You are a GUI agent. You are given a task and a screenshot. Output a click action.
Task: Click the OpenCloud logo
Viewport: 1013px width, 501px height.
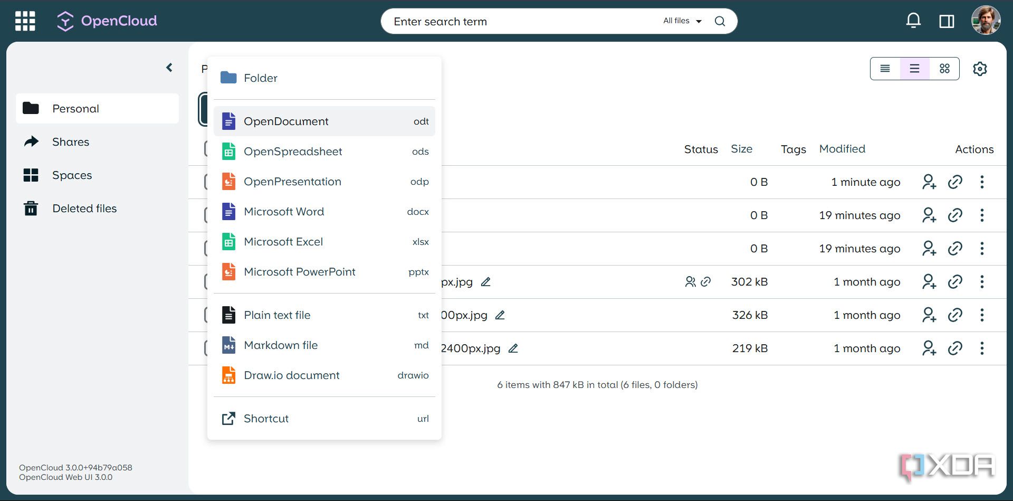click(x=107, y=21)
